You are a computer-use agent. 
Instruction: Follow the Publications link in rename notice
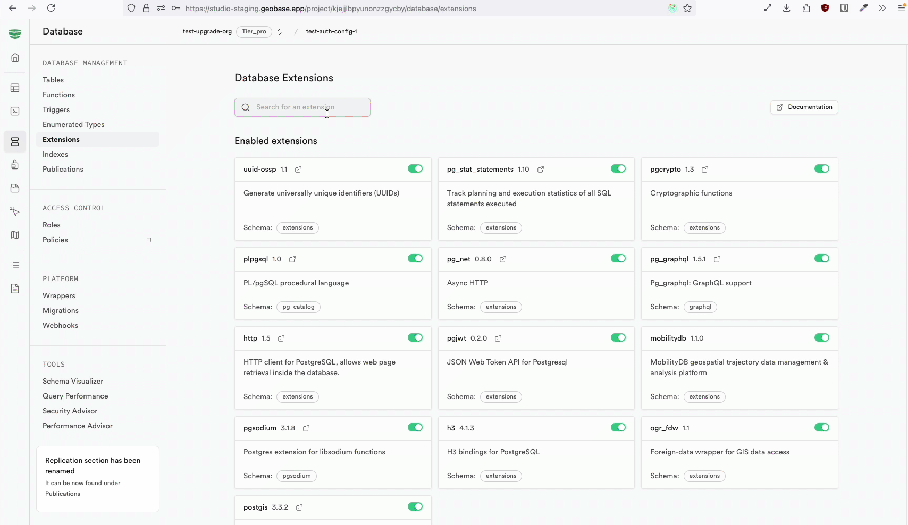tap(63, 494)
